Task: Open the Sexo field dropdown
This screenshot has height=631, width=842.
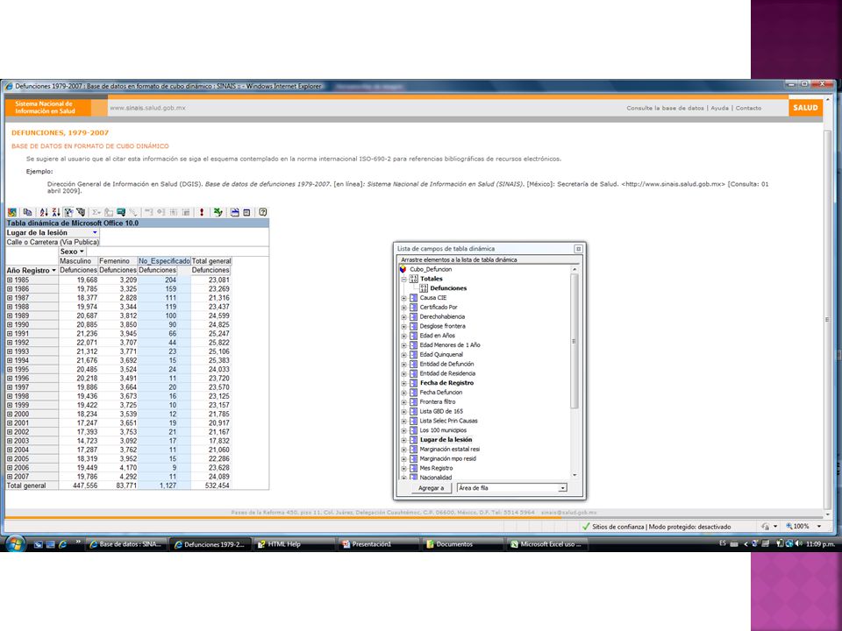Action: pyautogui.click(x=82, y=252)
